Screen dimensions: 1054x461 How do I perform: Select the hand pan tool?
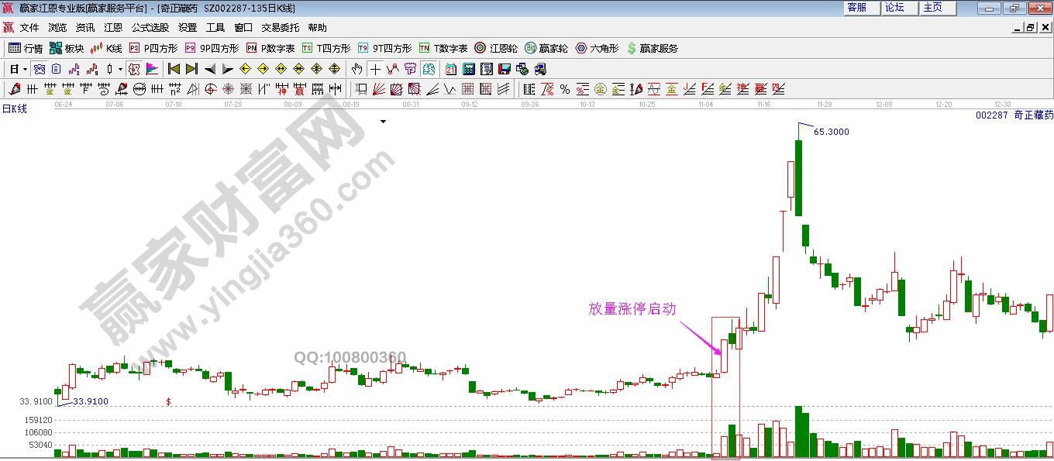(356, 69)
